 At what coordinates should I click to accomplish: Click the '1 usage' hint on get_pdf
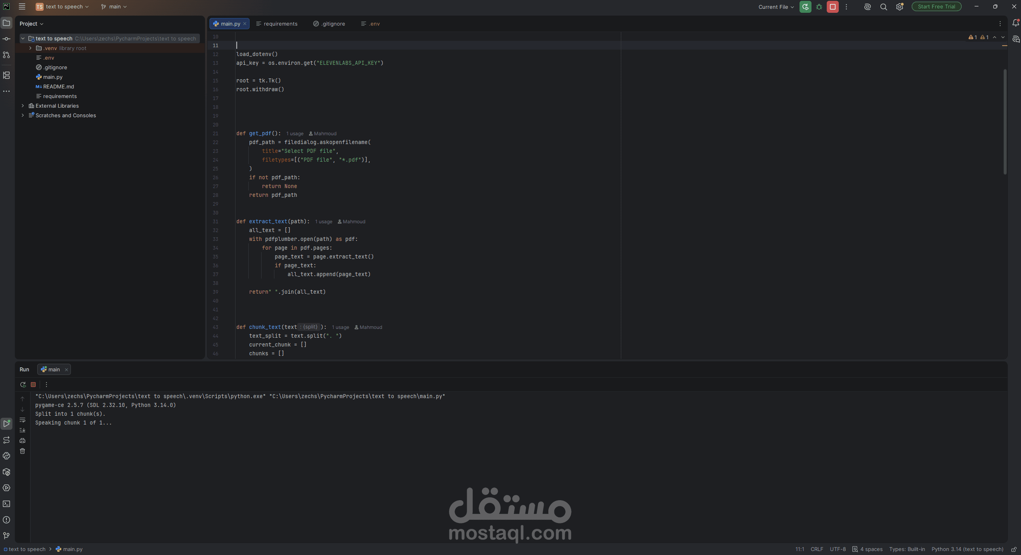pyautogui.click(x=295, y=134)
